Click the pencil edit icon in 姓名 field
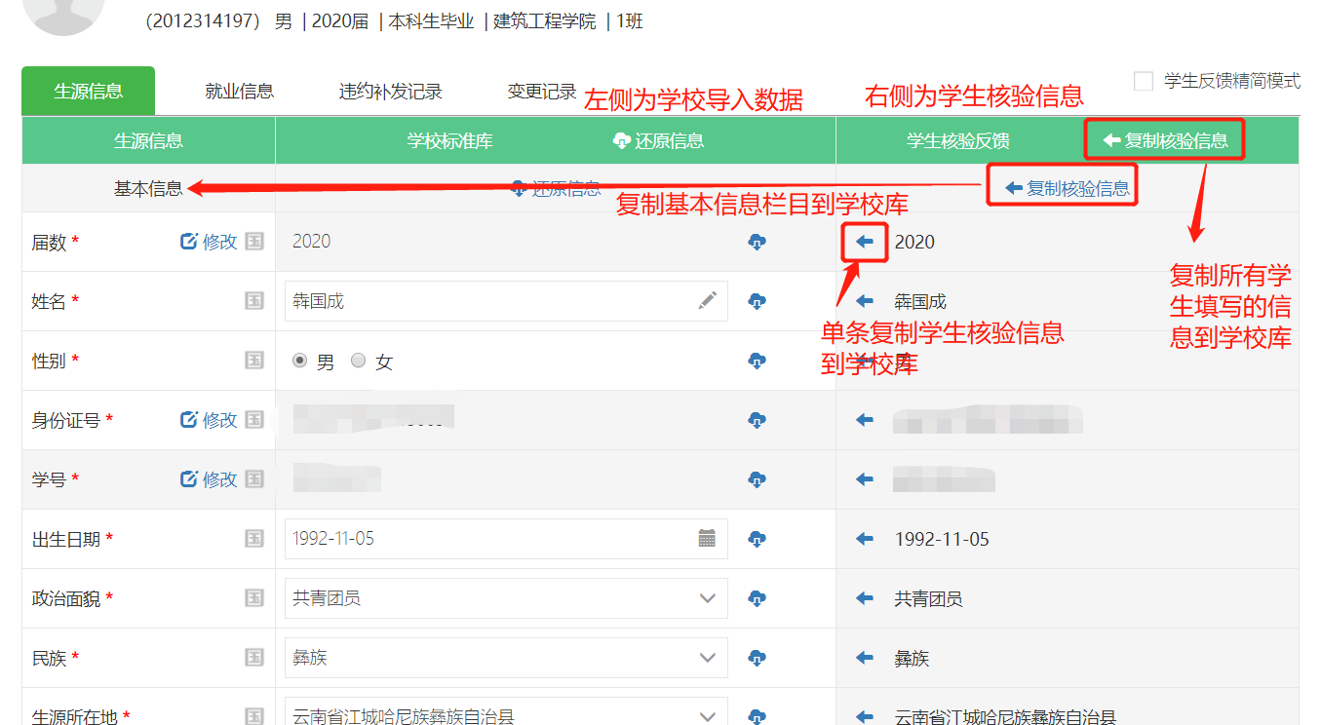 708,301
